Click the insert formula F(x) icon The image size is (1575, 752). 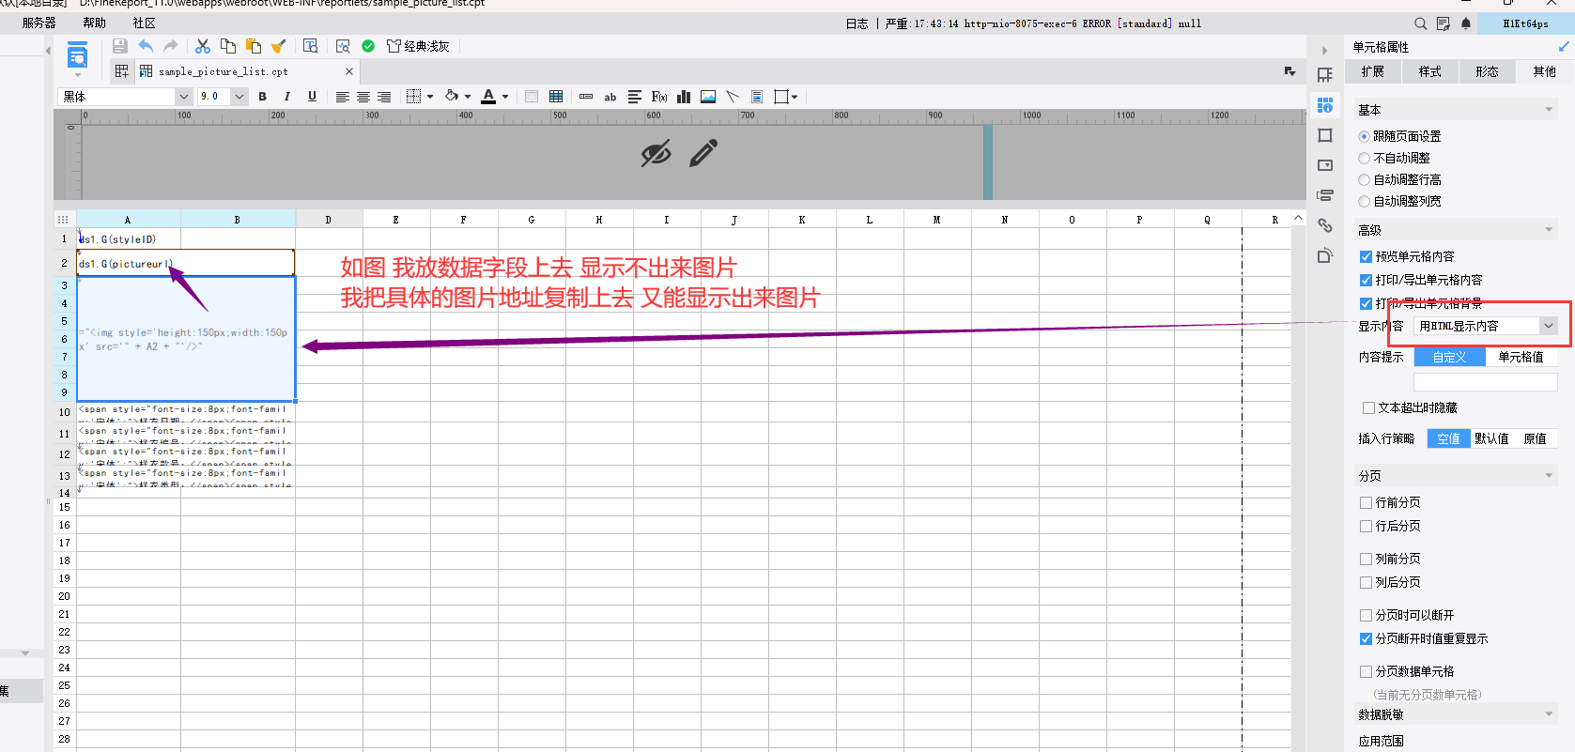click(x=659, y=97)
